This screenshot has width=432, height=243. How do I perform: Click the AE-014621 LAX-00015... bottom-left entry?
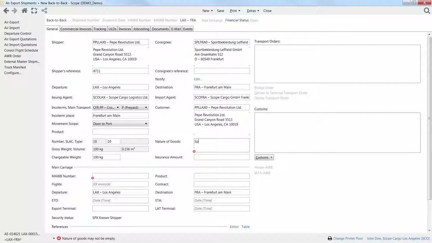coord(22,234)
